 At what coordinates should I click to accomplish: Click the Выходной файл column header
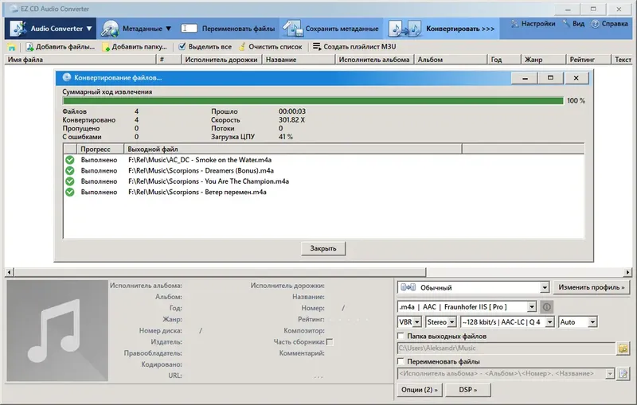[293, 149]
